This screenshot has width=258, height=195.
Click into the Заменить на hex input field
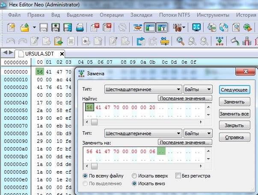[144, 154]
